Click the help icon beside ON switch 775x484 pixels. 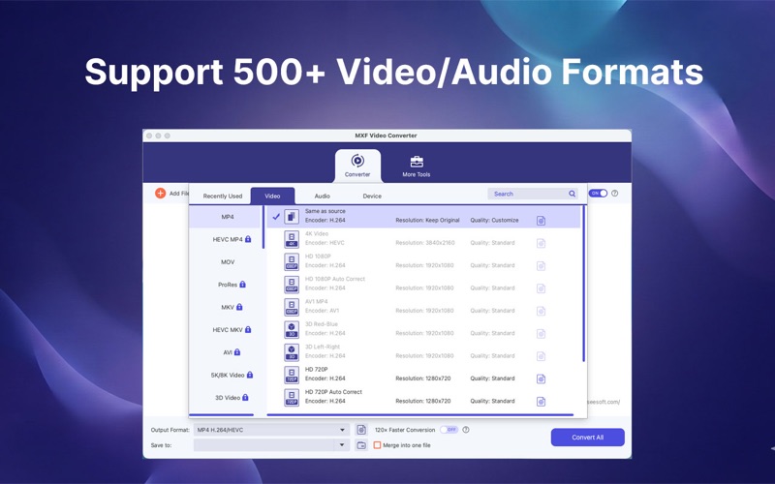pyautogui.click(x=615, y=193)
